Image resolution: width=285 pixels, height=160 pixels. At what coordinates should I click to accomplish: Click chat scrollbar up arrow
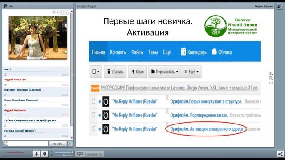coord(72,11)
